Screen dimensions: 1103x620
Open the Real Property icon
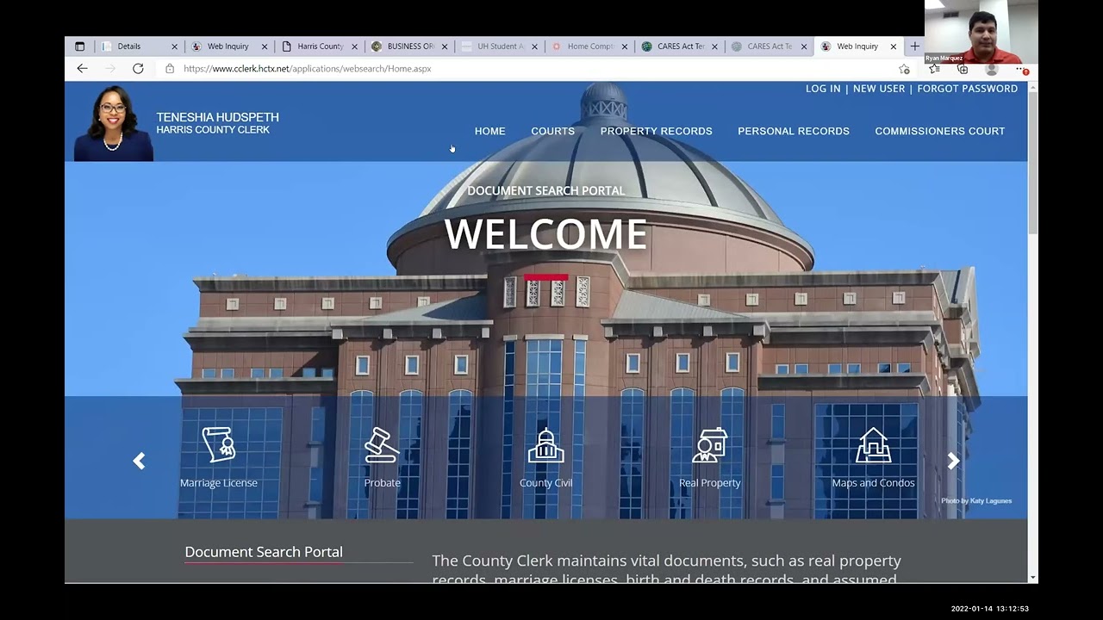[709, 445]
